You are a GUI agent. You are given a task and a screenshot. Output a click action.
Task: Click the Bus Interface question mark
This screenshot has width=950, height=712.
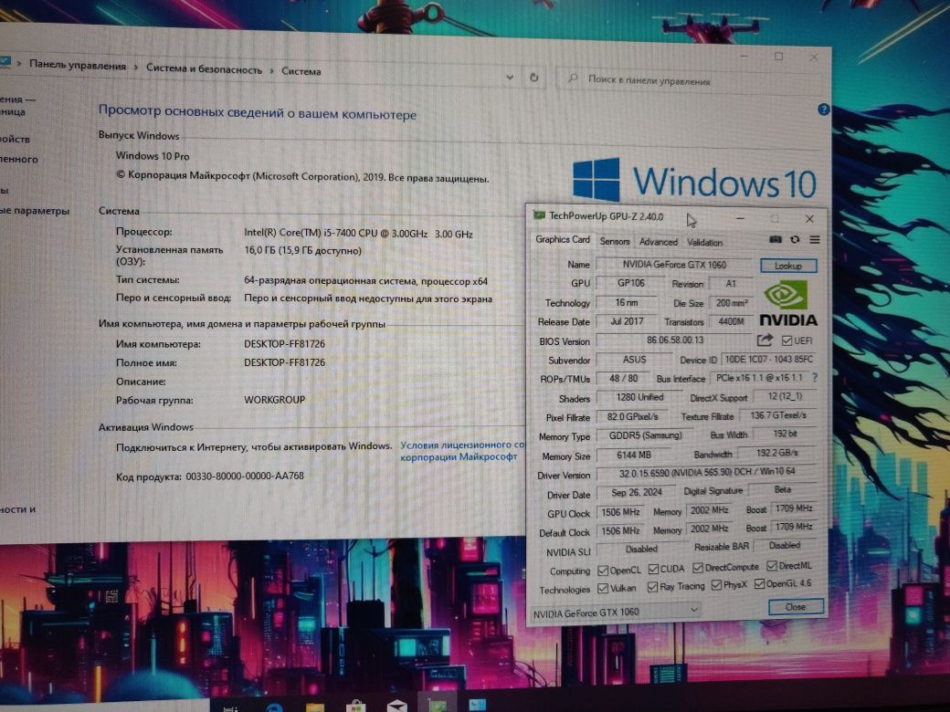pos(815,378)
